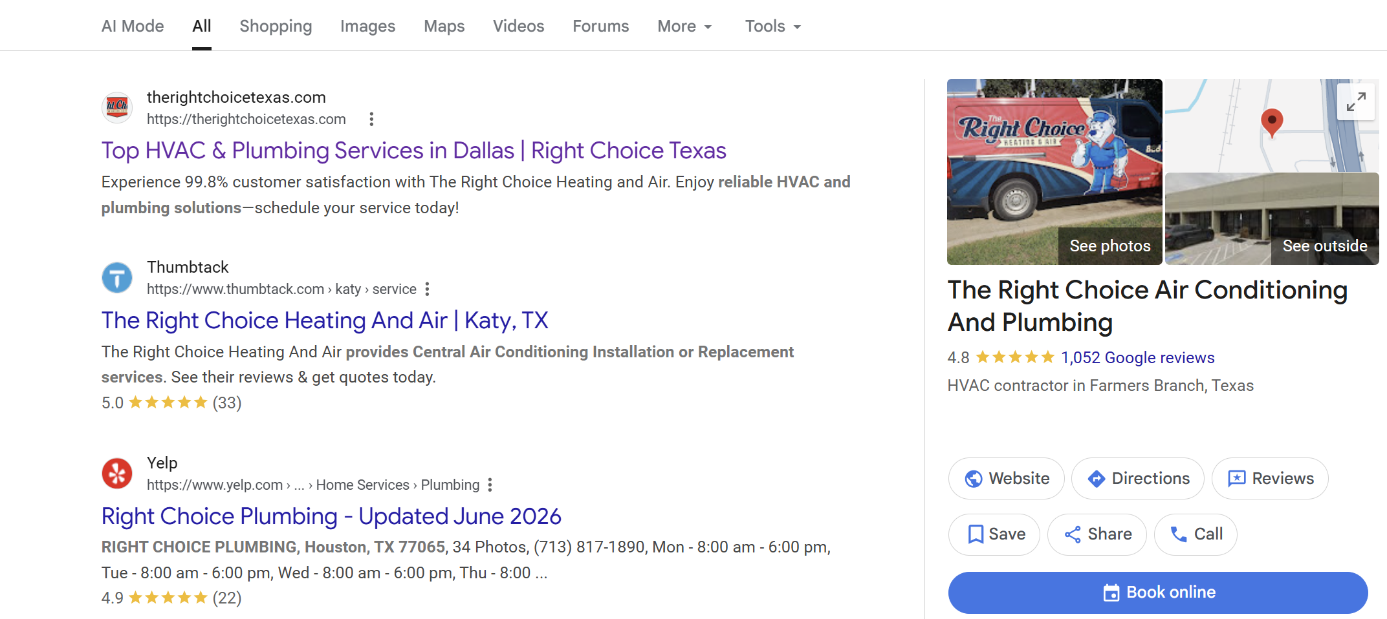Click the globe icon in Website button
The height and width of the screenshot is (619, 1387).
[974, 479]
